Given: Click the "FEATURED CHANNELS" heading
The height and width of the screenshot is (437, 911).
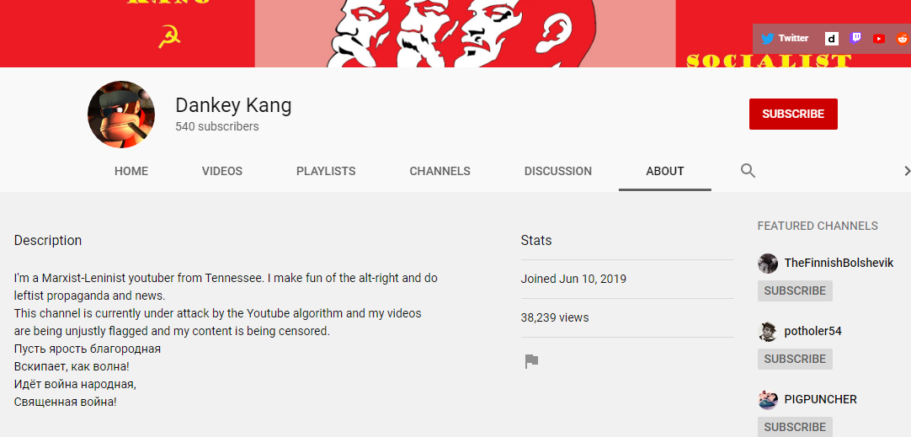Looking at the screenshot, I should tap(818, 226).
